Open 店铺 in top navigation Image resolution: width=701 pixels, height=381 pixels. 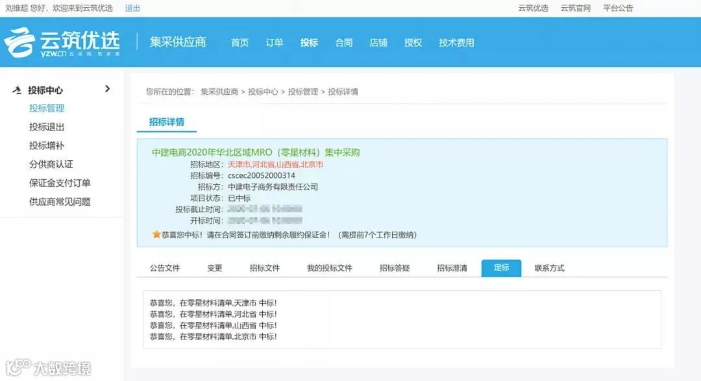[x=378, y=42]
